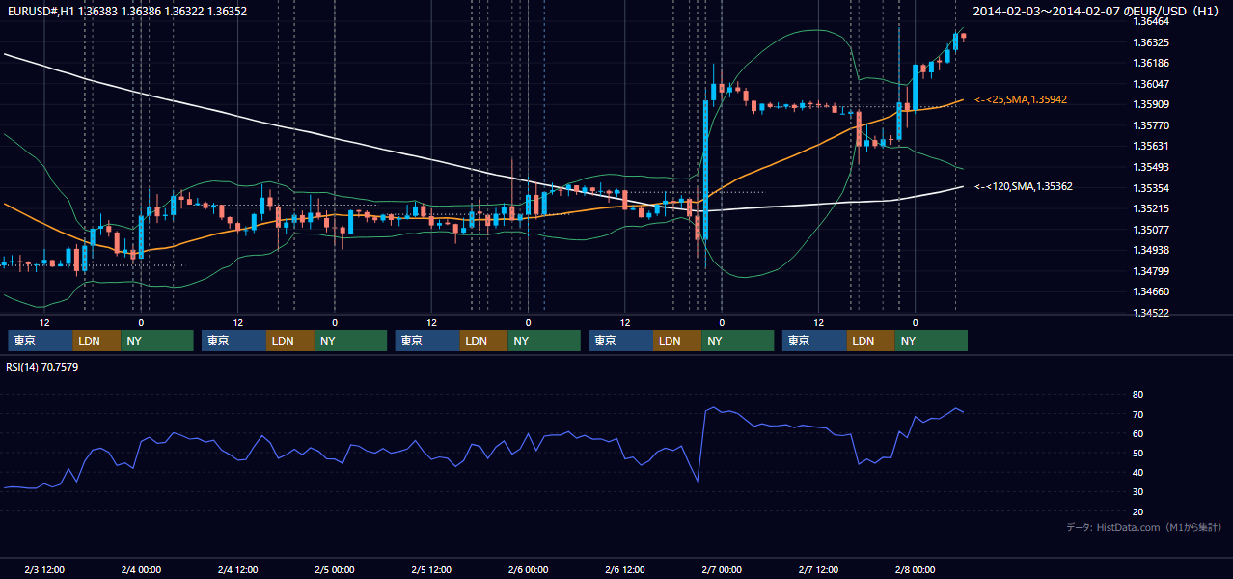The width and height of the screenshot is (1233, 579).
Task: Select the 1.35215 price axis value
Action: 1150,208
